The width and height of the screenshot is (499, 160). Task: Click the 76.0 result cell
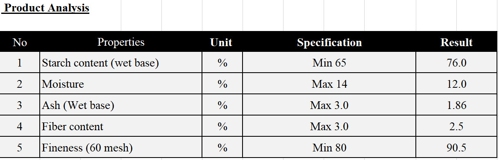tap(456, 63)
